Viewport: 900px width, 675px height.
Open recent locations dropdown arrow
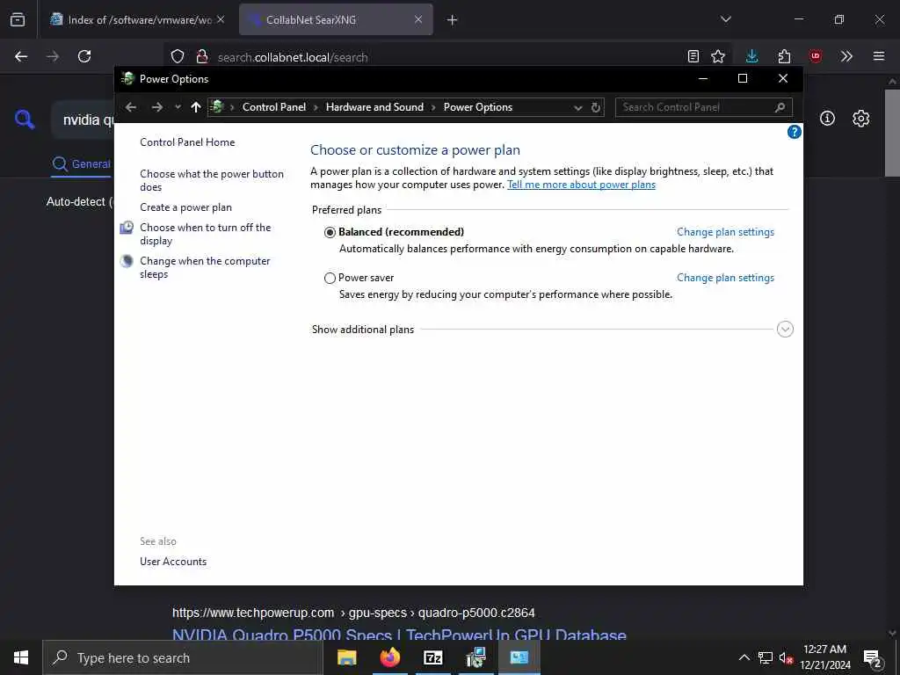[x=178, y=107]
